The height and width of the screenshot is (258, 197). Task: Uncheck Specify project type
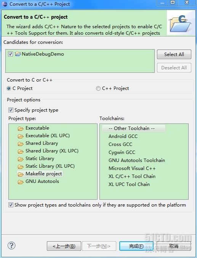coord(11,110)
